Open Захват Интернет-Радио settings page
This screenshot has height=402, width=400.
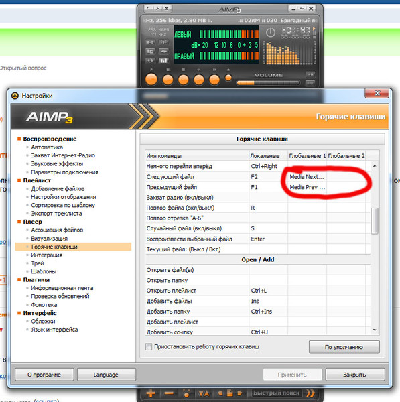(x=63, y=155)
